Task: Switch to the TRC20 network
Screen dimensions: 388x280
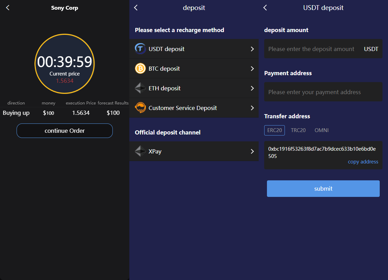Action: 298,130
